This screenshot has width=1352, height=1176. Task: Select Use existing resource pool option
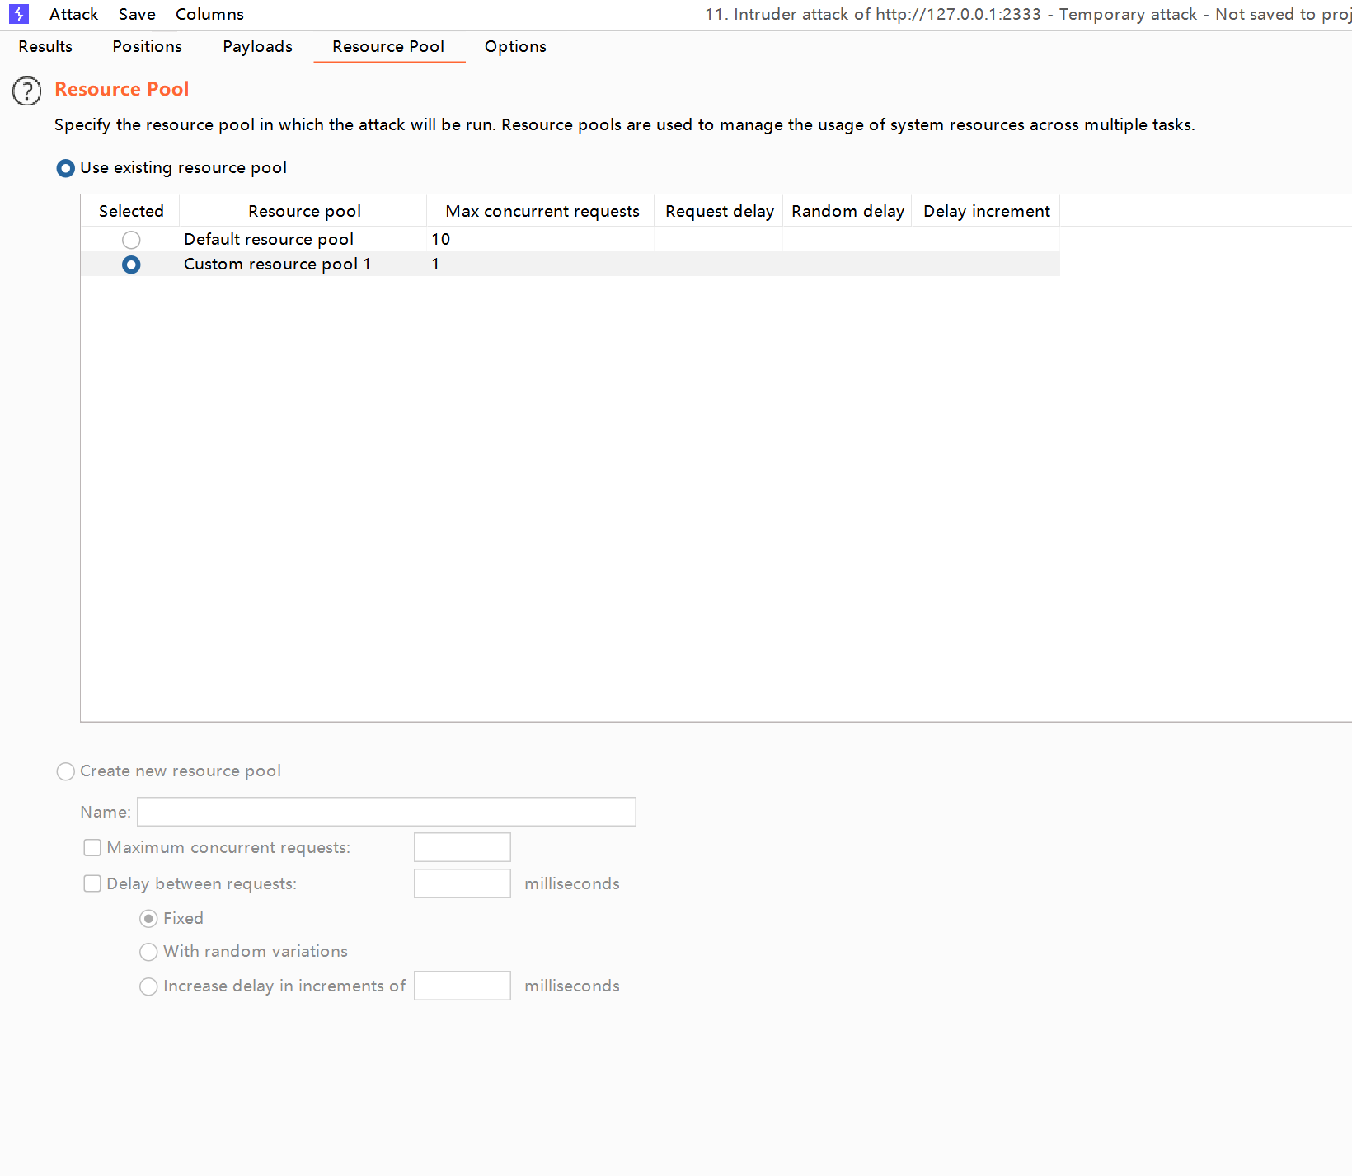coord(171,168)
